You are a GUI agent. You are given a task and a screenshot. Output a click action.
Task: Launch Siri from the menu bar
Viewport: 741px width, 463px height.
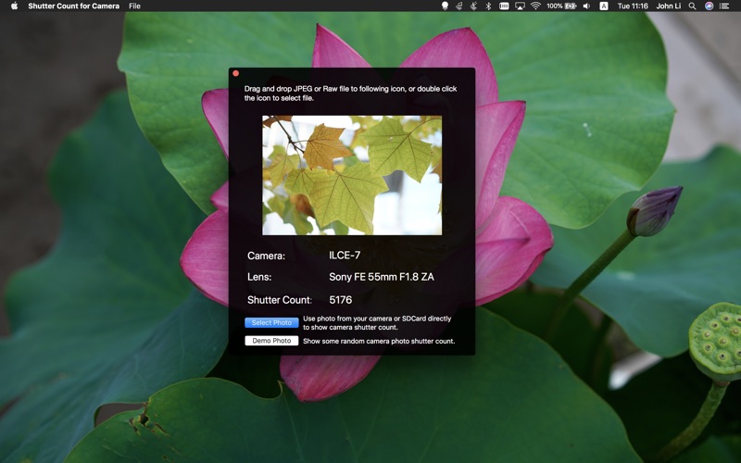(x=709, y=6)
